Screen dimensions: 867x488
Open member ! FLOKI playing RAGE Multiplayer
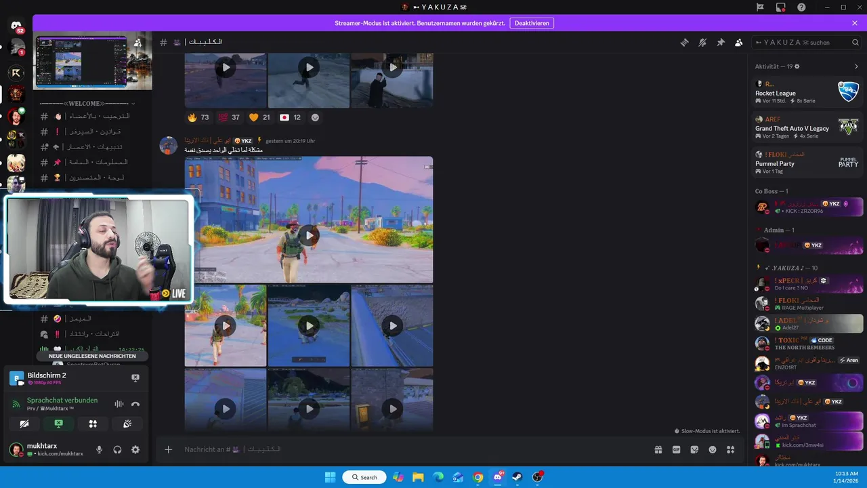[x=807, y=304]
